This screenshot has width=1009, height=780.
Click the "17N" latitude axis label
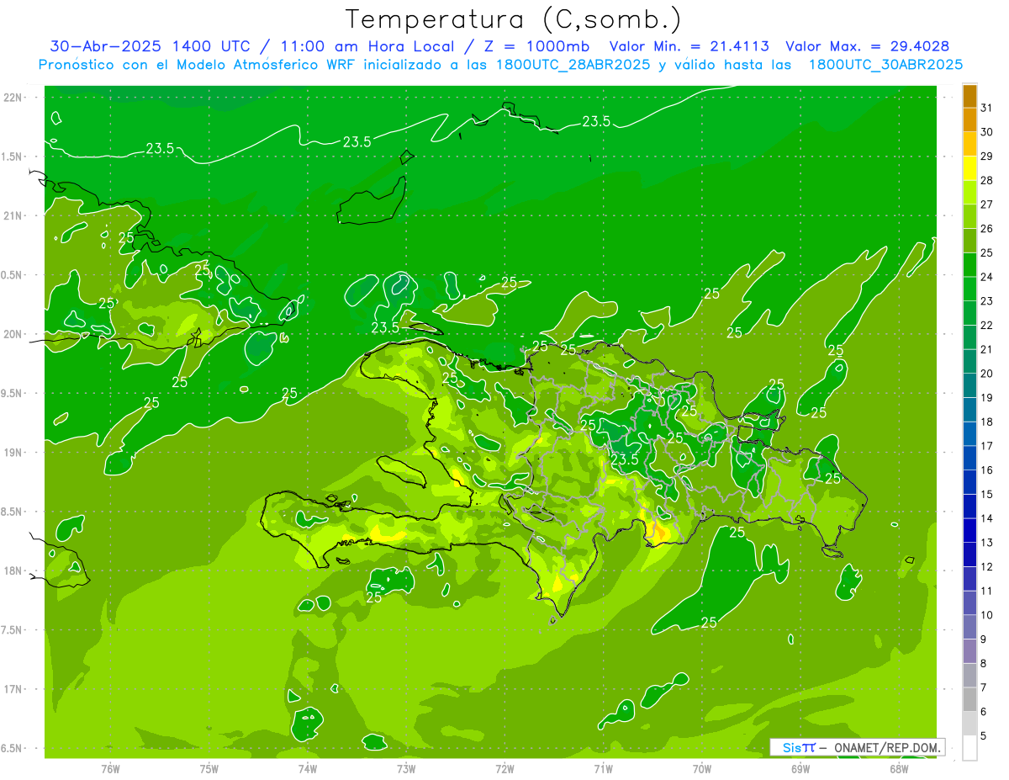[13, 689]
